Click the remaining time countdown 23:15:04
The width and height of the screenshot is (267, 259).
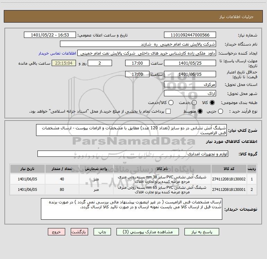[64, 63]
